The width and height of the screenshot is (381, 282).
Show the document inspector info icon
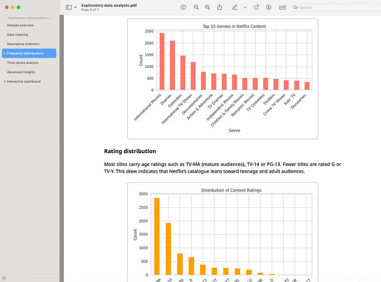[x=183, y=7]
